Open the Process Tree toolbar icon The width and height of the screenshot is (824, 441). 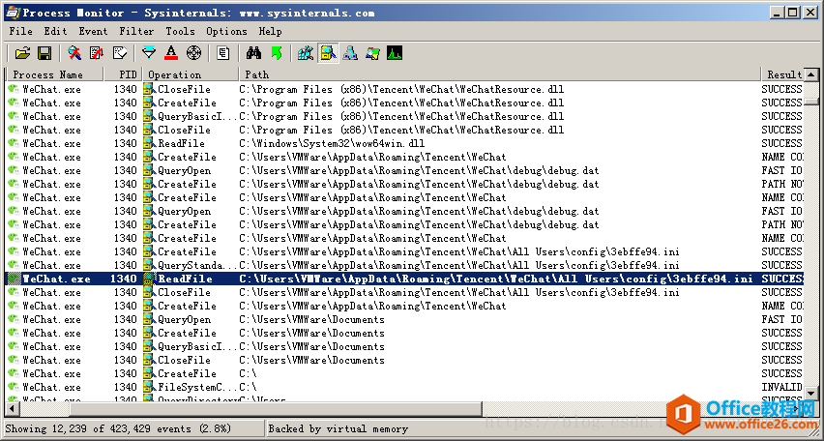(x=223, y=52)
